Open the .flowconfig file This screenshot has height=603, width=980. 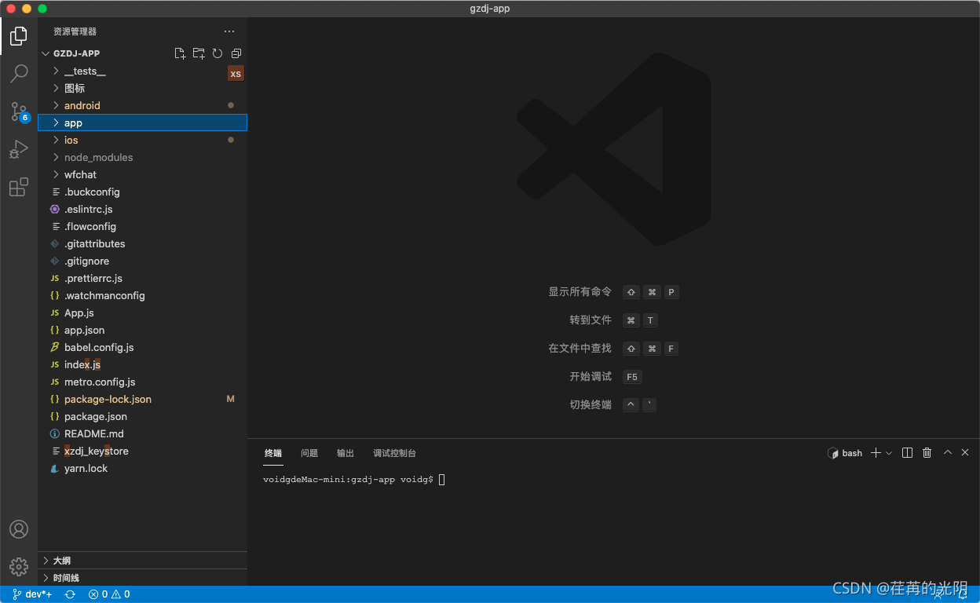[x=143, y=226]
